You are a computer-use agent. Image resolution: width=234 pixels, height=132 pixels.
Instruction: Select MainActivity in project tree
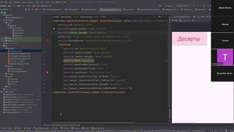[x=18, y=33]
